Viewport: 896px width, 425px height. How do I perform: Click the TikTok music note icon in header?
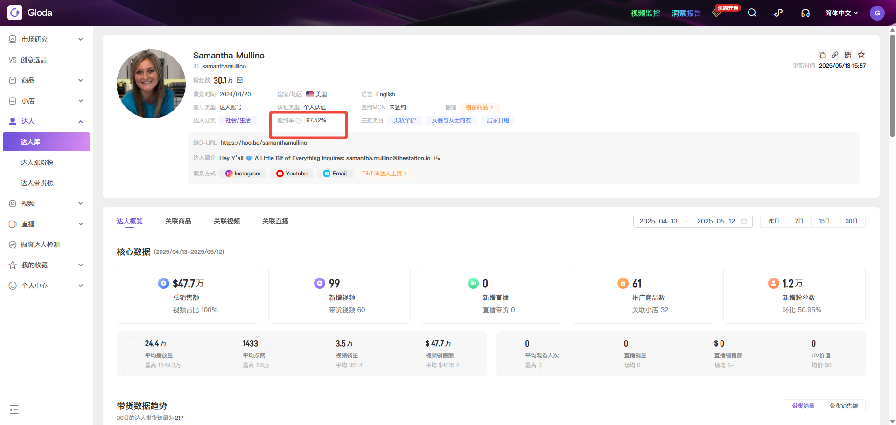pyautogui.click(x=778, y=13)
